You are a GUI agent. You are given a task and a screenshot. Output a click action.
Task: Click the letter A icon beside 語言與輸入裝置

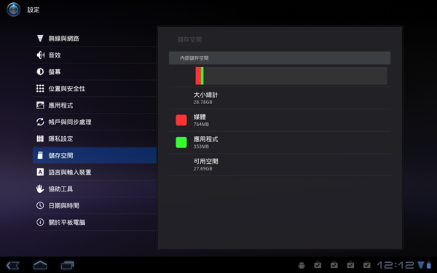coord(40,172)
